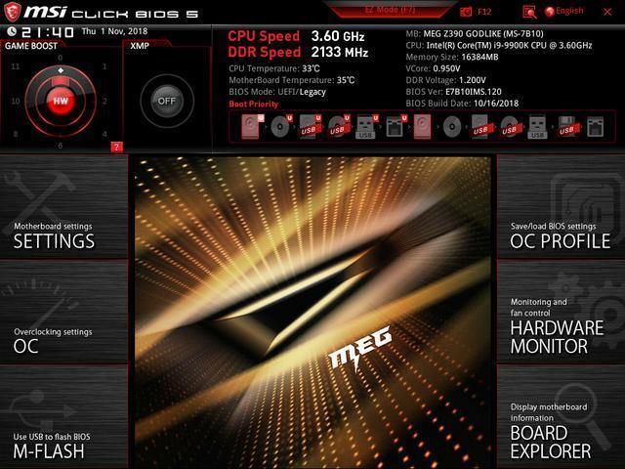Click the BIOS Mode UEFI/Legacy line
The image size is (625, 469).
pos(277,92)
